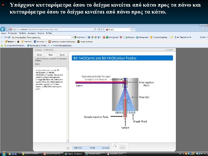Refresh the page with the reload icon
This screenshot has height=156, width=208.
tap(101, 29)
